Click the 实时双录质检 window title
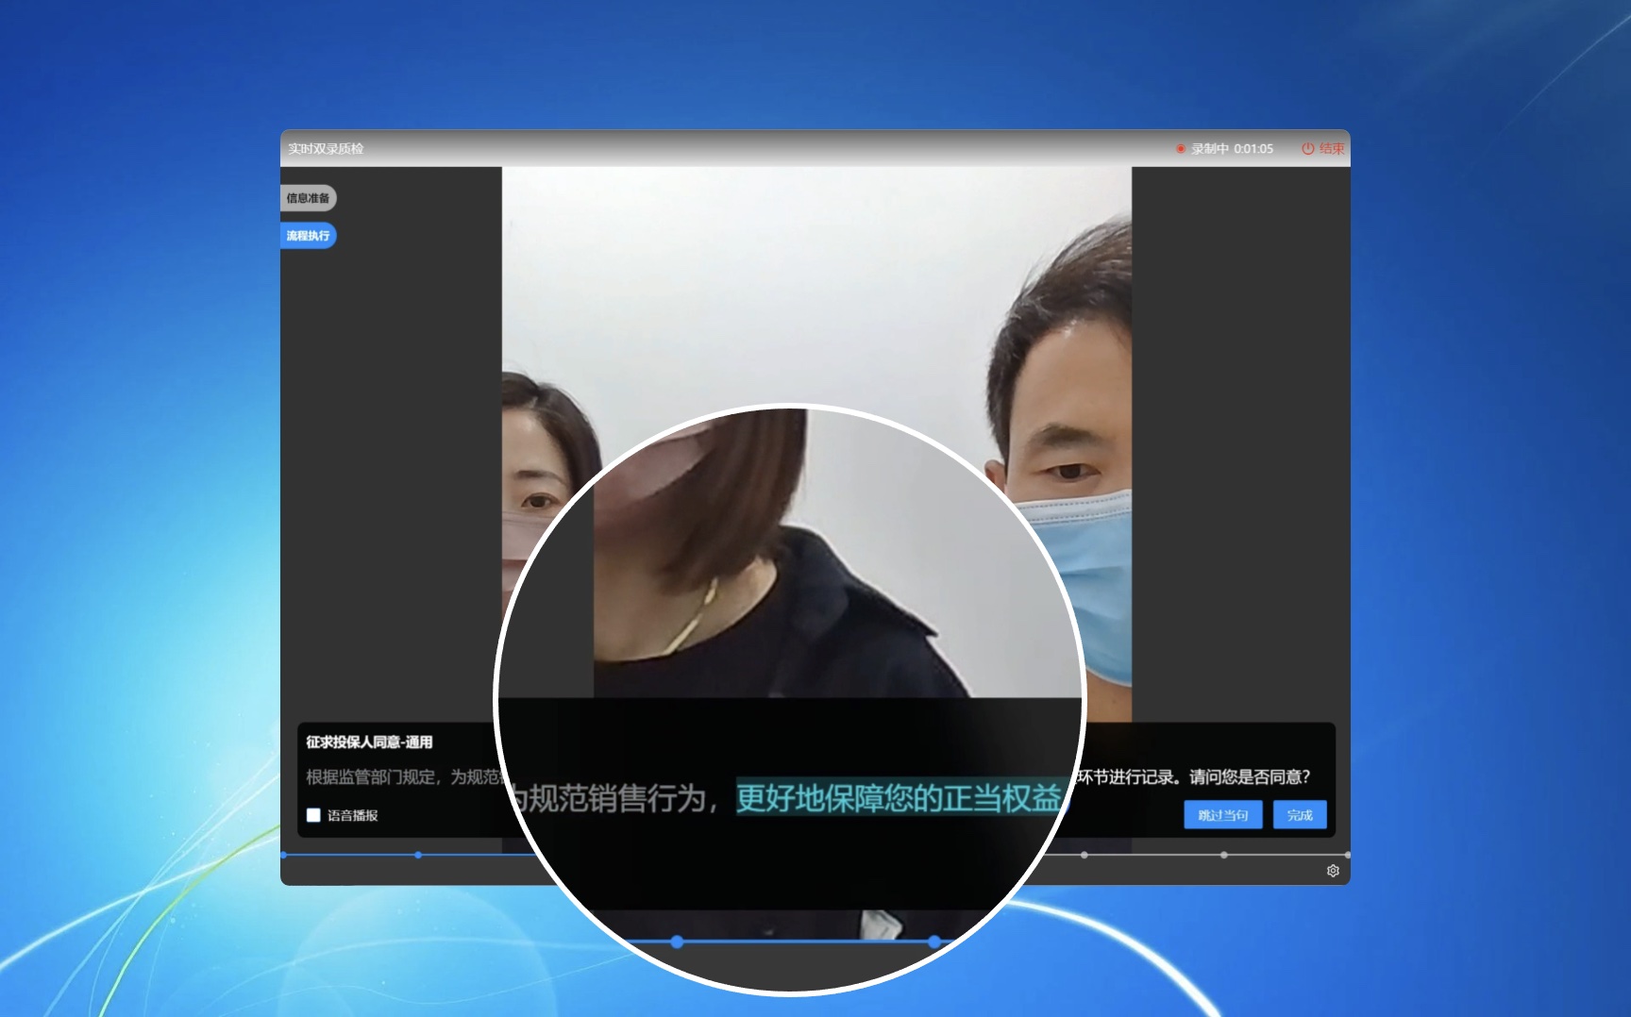Screen dimensions: 1631x1017 click(326, 149)
